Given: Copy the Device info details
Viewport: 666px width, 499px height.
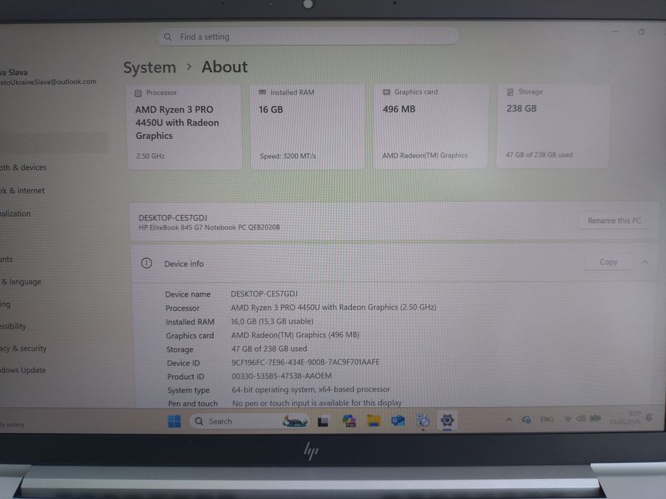Looking at the screenshot, I should coord(608,262).
